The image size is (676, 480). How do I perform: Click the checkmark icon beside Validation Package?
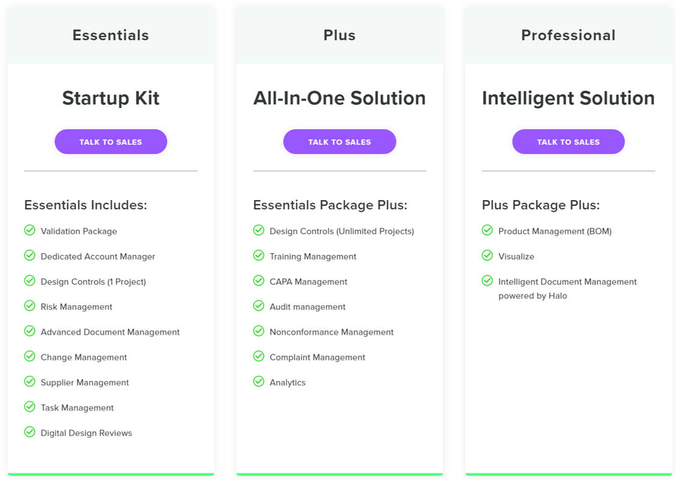pyautogui.click(x=30, y=231)
